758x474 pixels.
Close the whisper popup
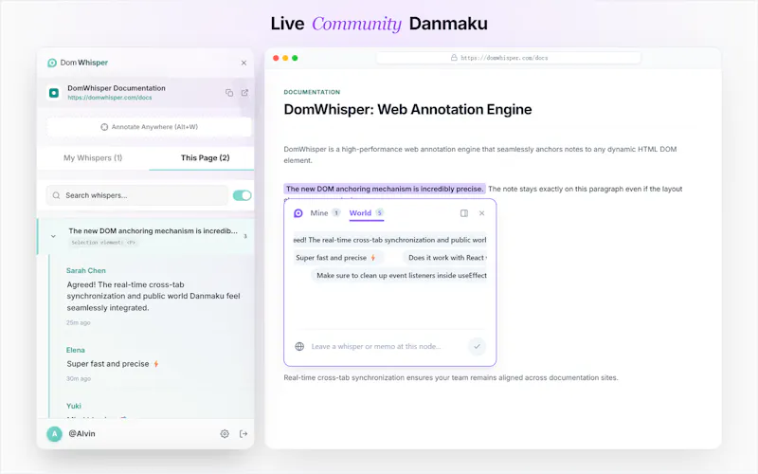click(482, 213)
